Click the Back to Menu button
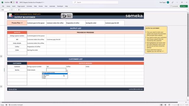The height and width of the screenshot is (106, 189). [x=67, y=16]
